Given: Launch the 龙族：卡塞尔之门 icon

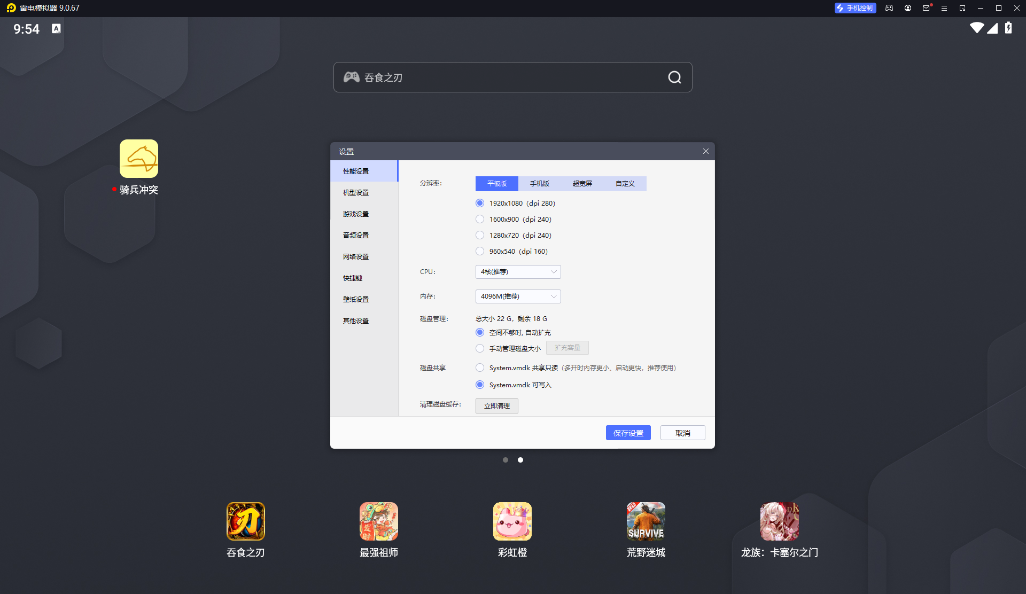Looking at the screenshot, I should (x=780, y=521).
